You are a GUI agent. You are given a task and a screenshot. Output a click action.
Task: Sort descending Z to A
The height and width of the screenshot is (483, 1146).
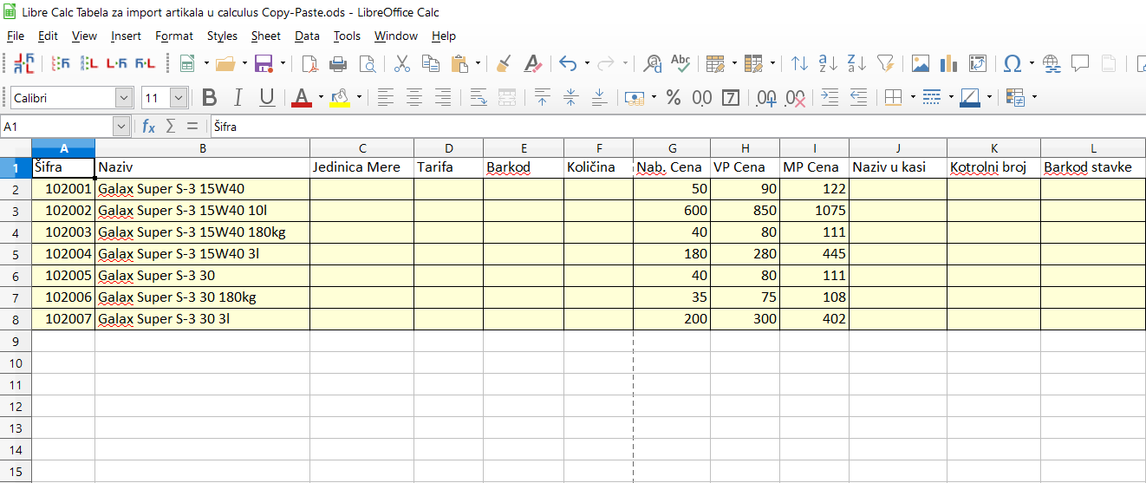(x=856, y=63)
